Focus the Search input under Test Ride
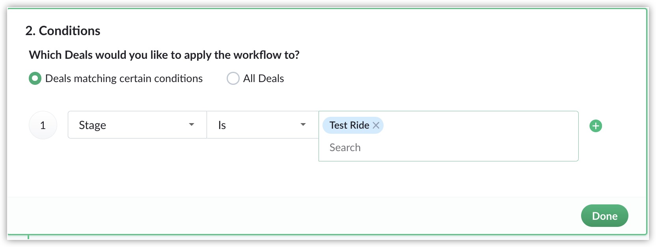 click(x=434, y=148)
